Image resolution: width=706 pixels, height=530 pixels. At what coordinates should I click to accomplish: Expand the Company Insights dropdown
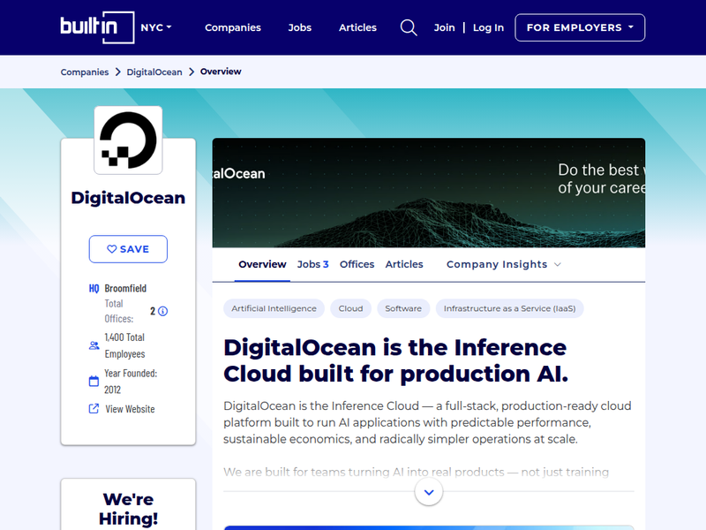(x=503, y=264)
